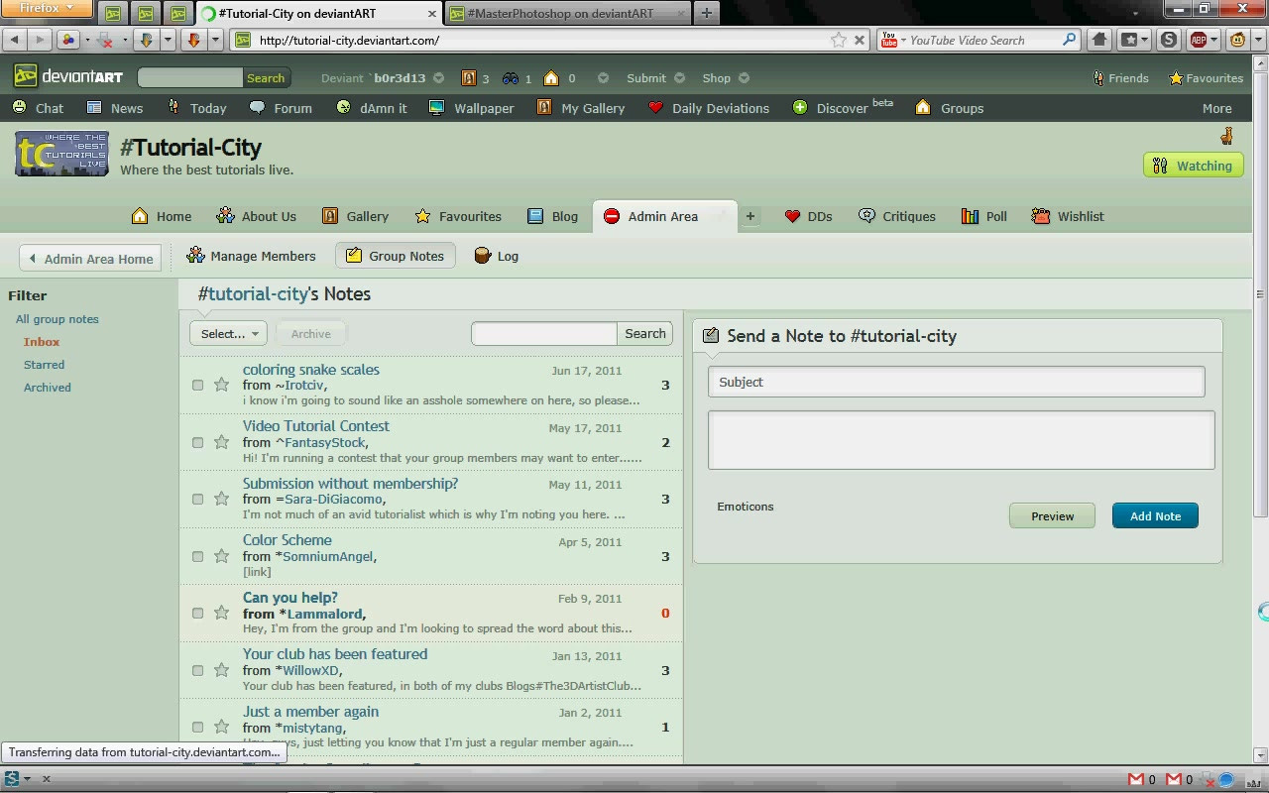Click the green Discover plus icon

(x=800, y=107)
